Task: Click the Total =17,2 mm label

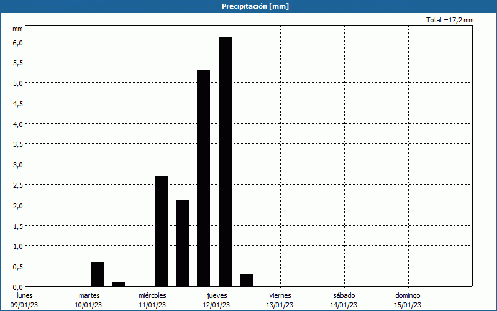Action: tap(450, 20)
